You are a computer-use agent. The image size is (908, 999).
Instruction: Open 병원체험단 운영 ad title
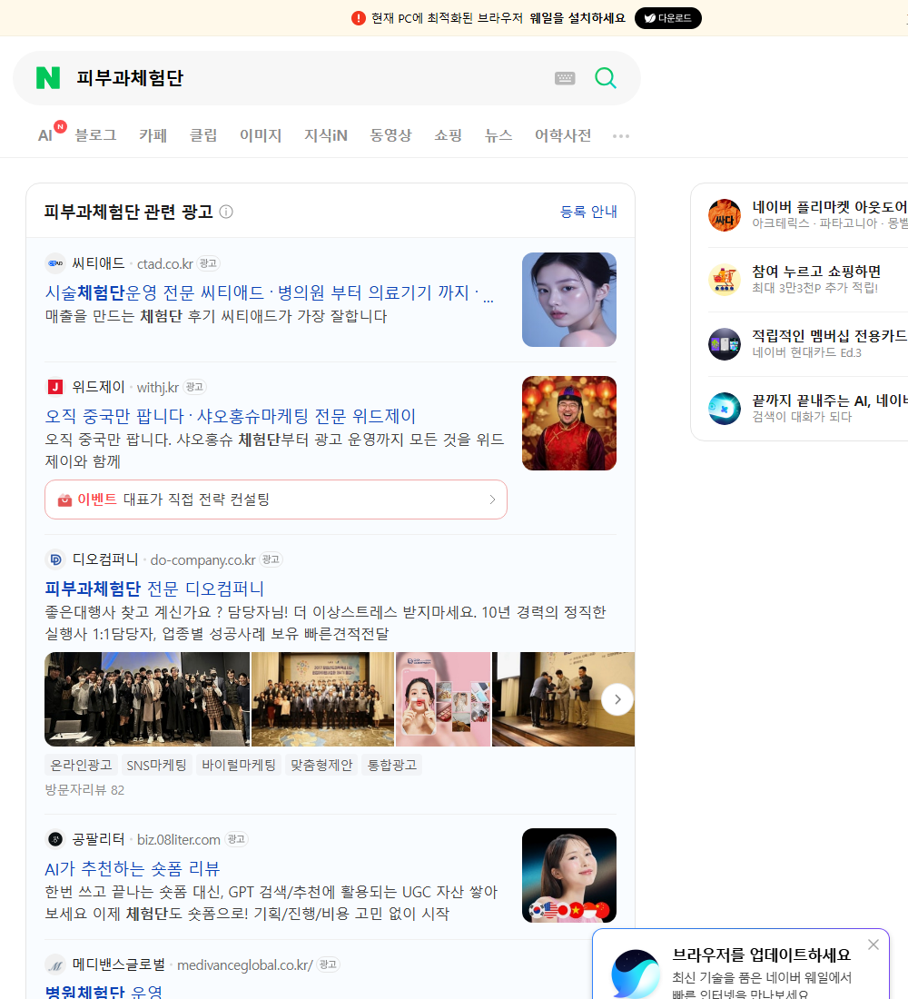coord(104,992)
